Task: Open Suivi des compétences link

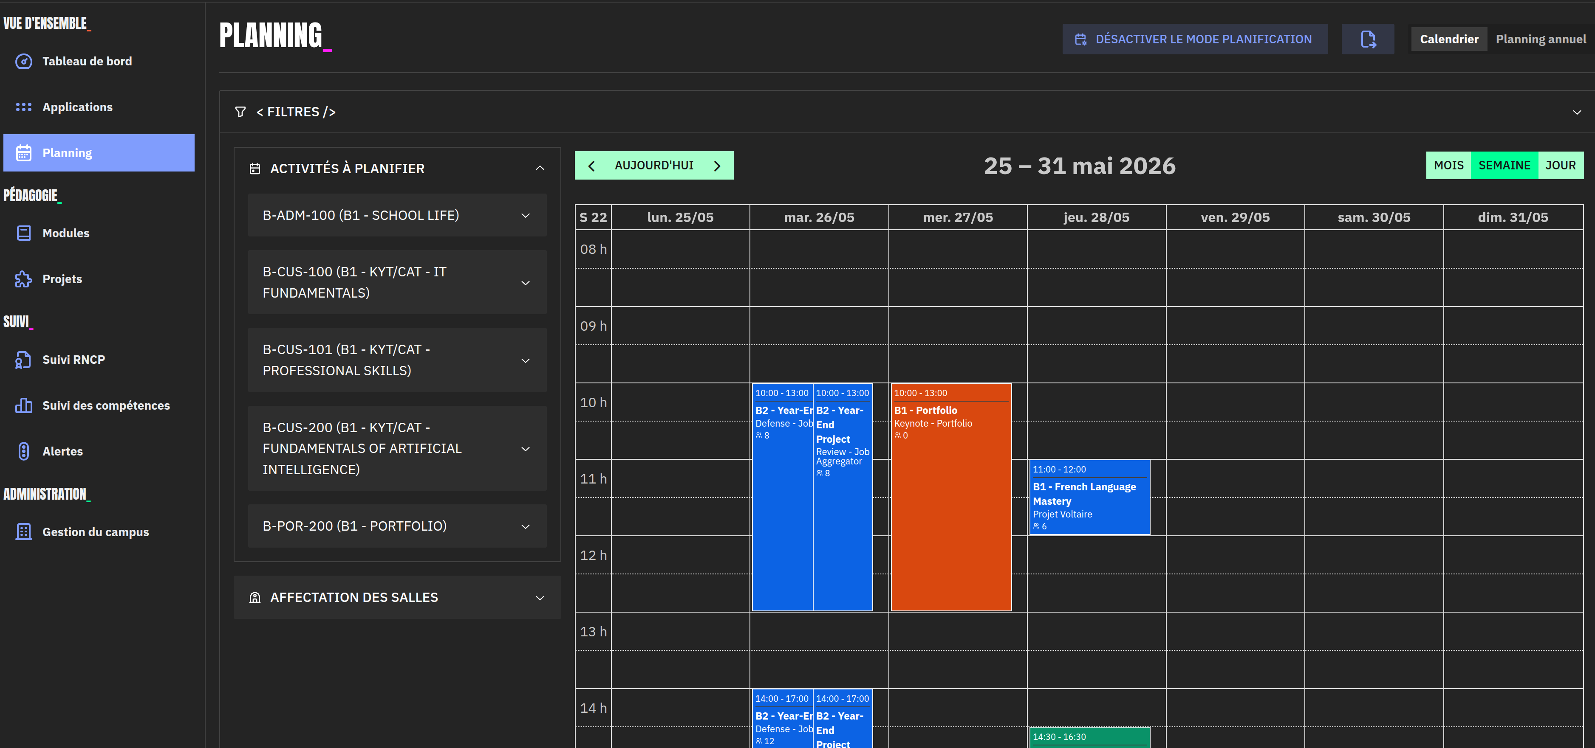Action: click(x=99, y=405)
